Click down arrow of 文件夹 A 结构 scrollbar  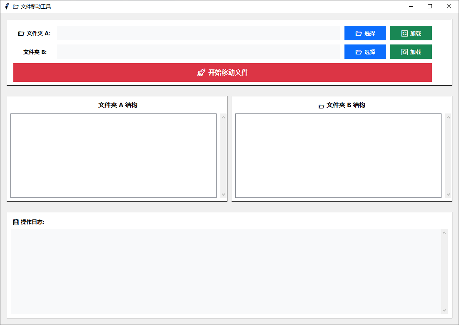point(223,194)
